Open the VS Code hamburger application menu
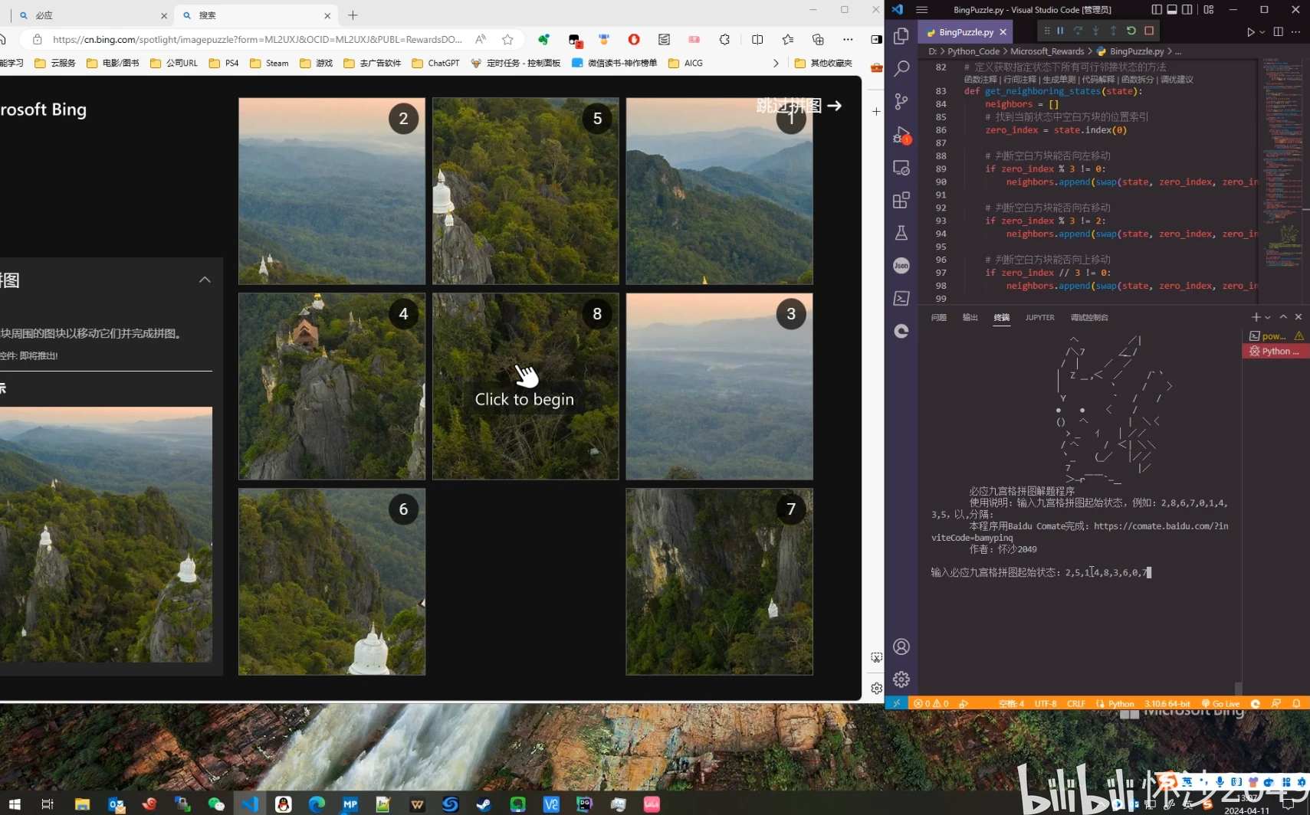The height and width of the screenshot is (815, 1310). point(921,10)
